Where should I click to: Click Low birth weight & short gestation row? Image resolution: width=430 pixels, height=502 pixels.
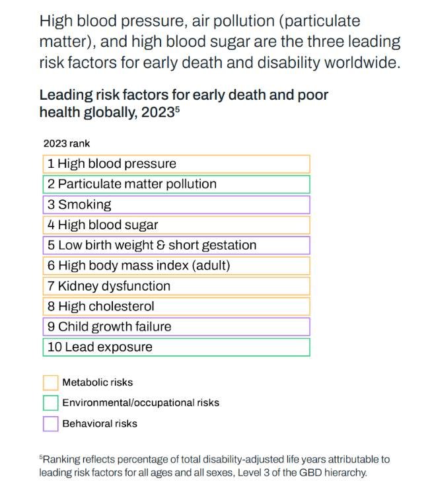176,245
